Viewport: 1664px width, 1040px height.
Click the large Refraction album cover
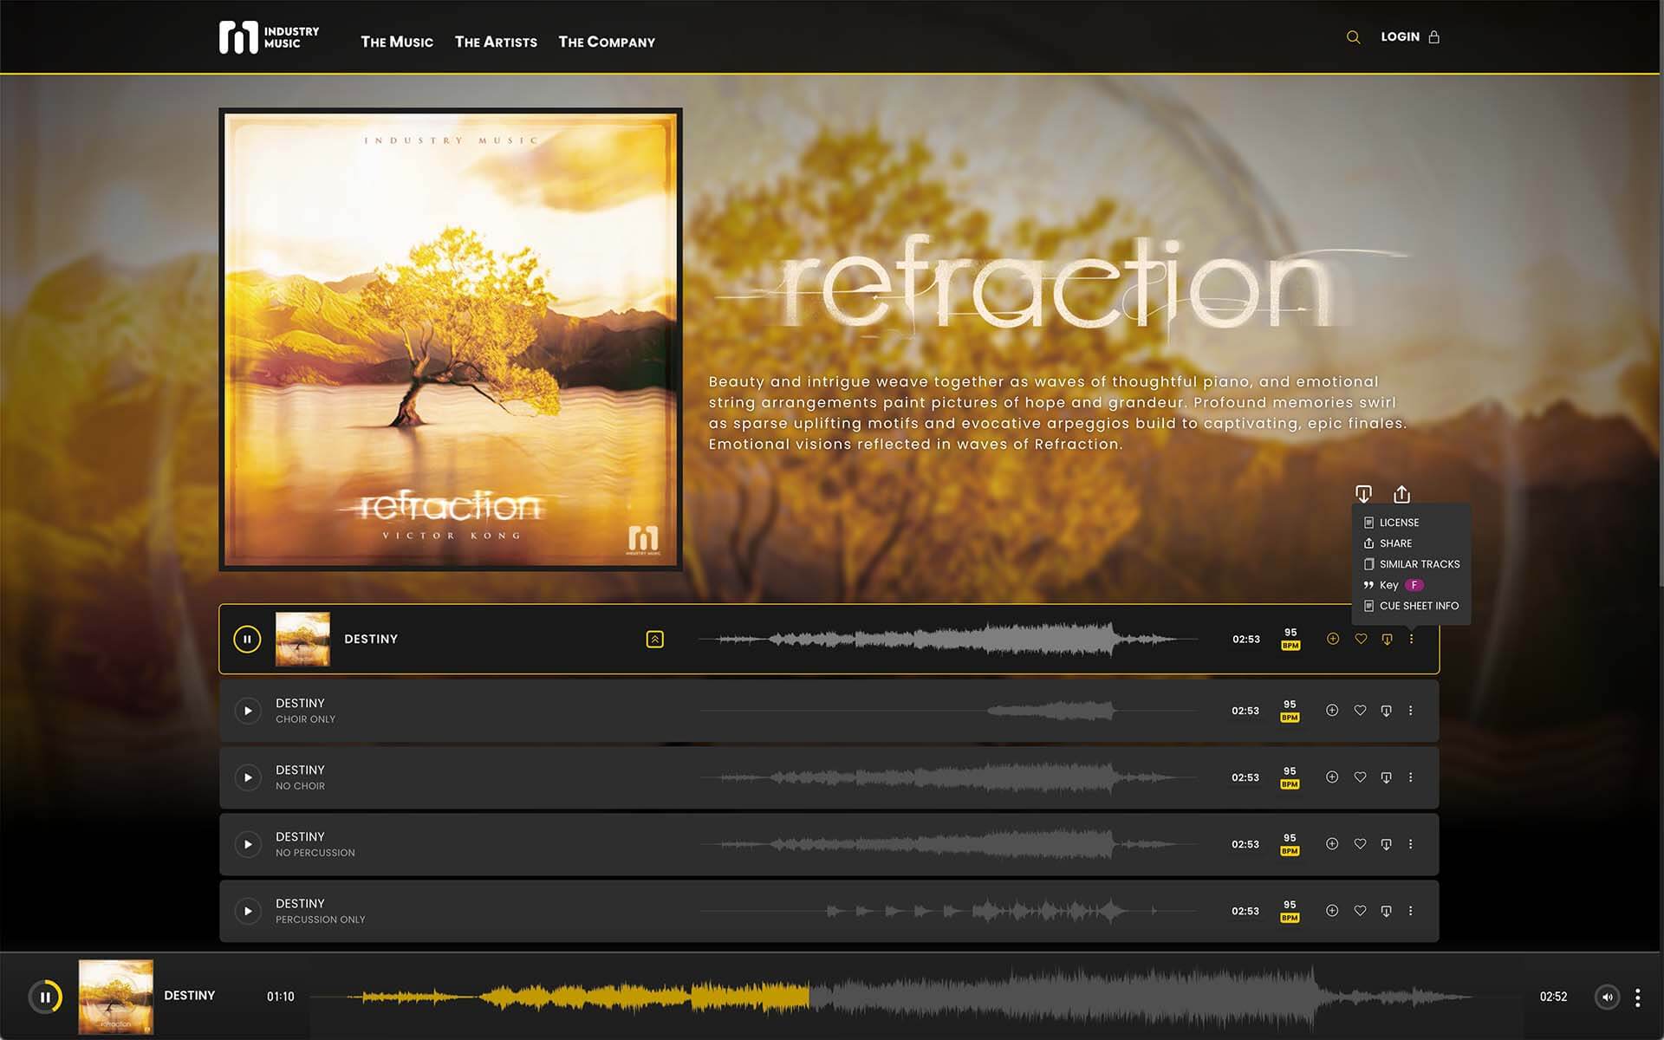click(451, 340)
